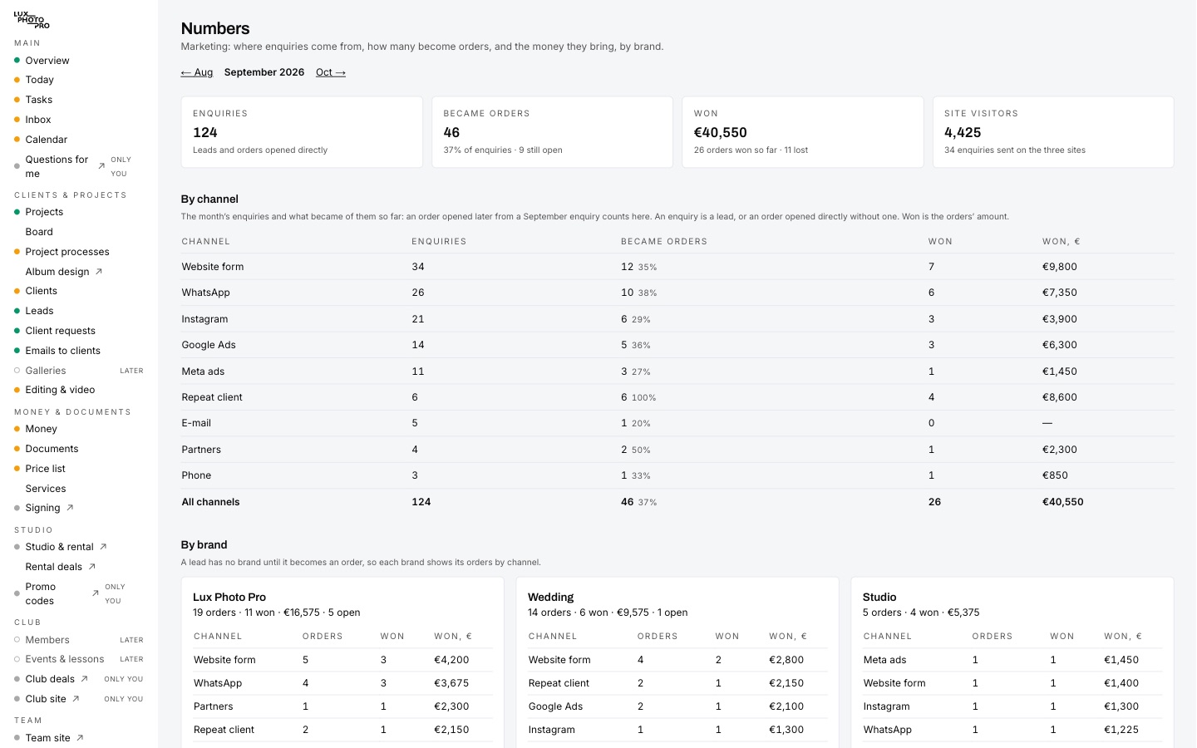Click the WhatsApp row with 26 enquiries
The image size is (1197, 748).
tap(677, 293)
